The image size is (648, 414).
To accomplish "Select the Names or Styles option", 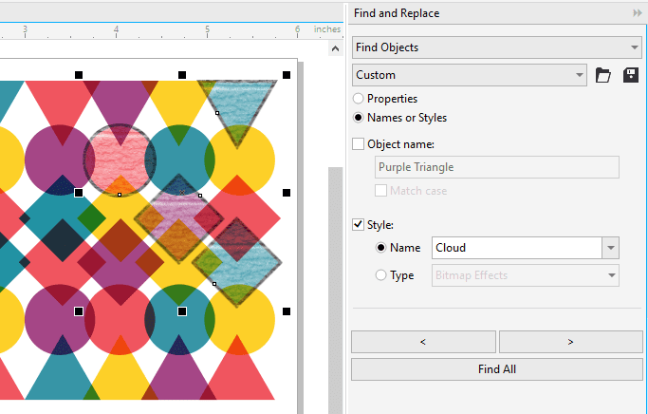I will 358,118.
